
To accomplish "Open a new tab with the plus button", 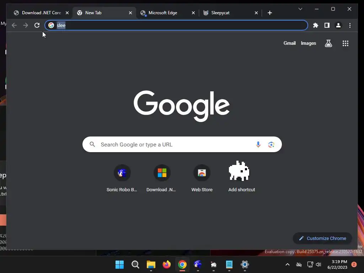I will click(269, 13).
